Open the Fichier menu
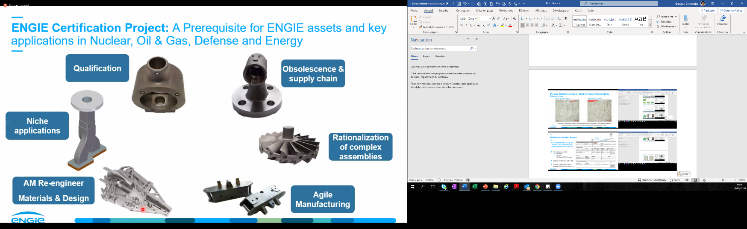747x229 pixels. 415,10
